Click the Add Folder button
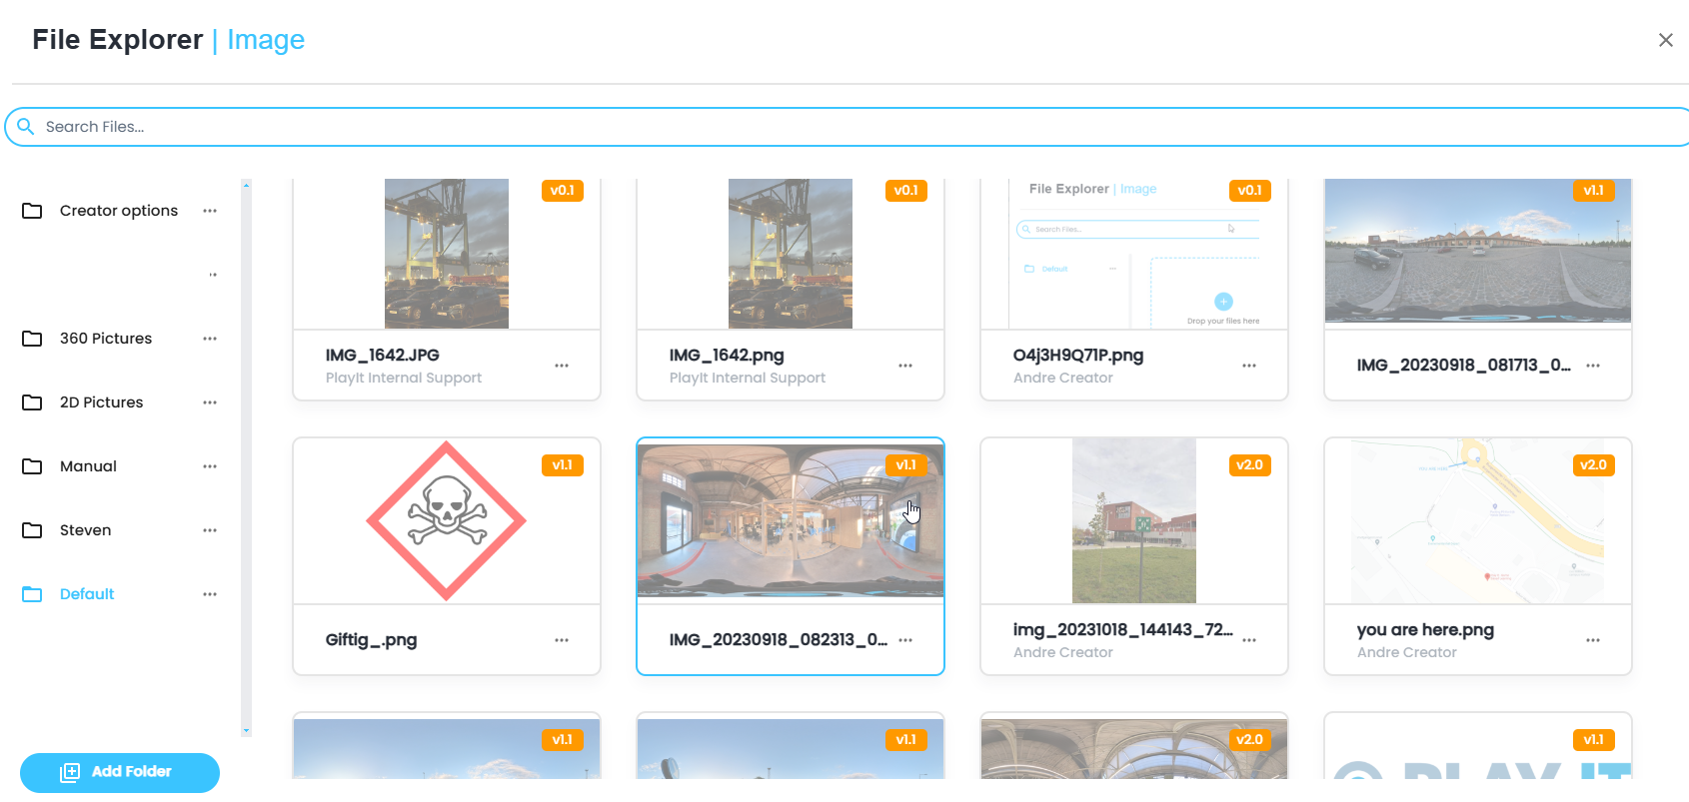The height and width of the screenshot is (802, 1689). point(120,772)
